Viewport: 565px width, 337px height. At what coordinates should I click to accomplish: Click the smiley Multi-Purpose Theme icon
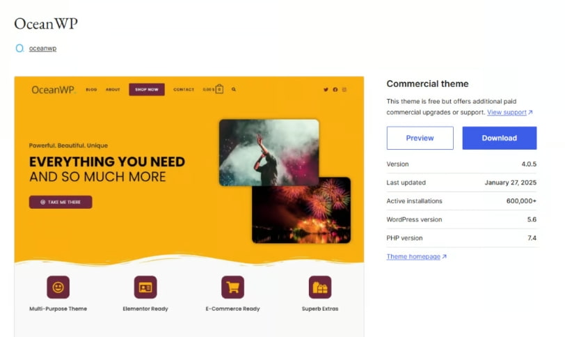[x=58, y=288]
